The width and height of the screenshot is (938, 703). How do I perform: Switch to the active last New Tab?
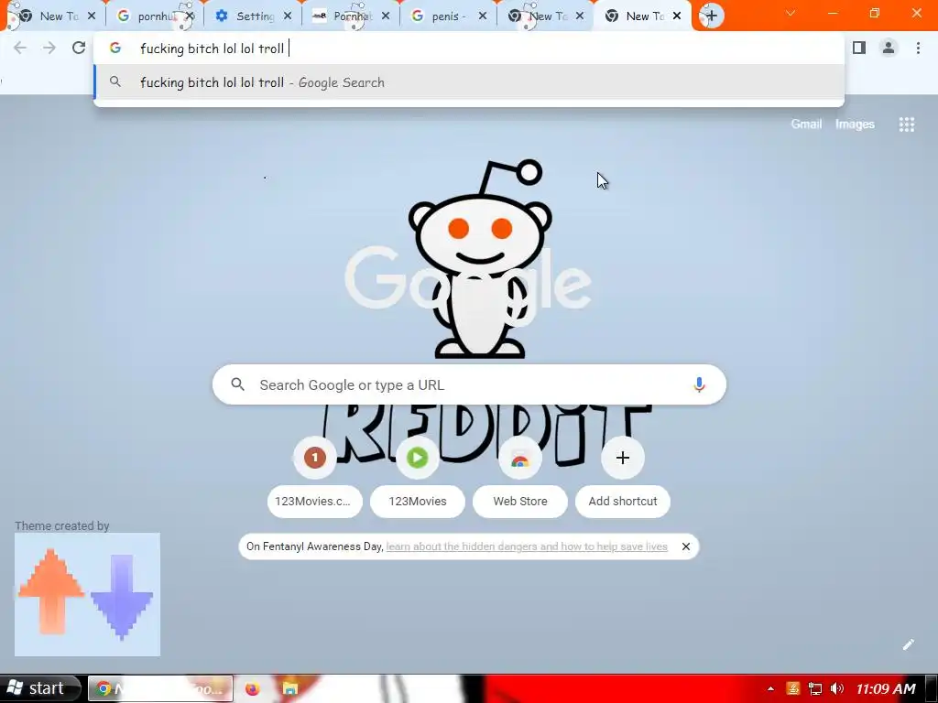(x=642, y=16)
